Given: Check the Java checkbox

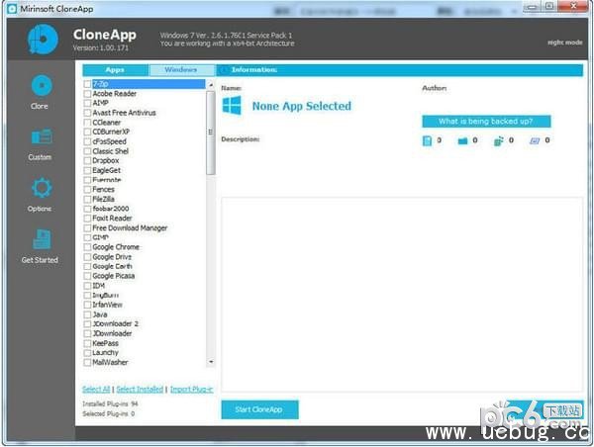Looking at the screenshot, I should pyautogui.click(x=87, y=314).
